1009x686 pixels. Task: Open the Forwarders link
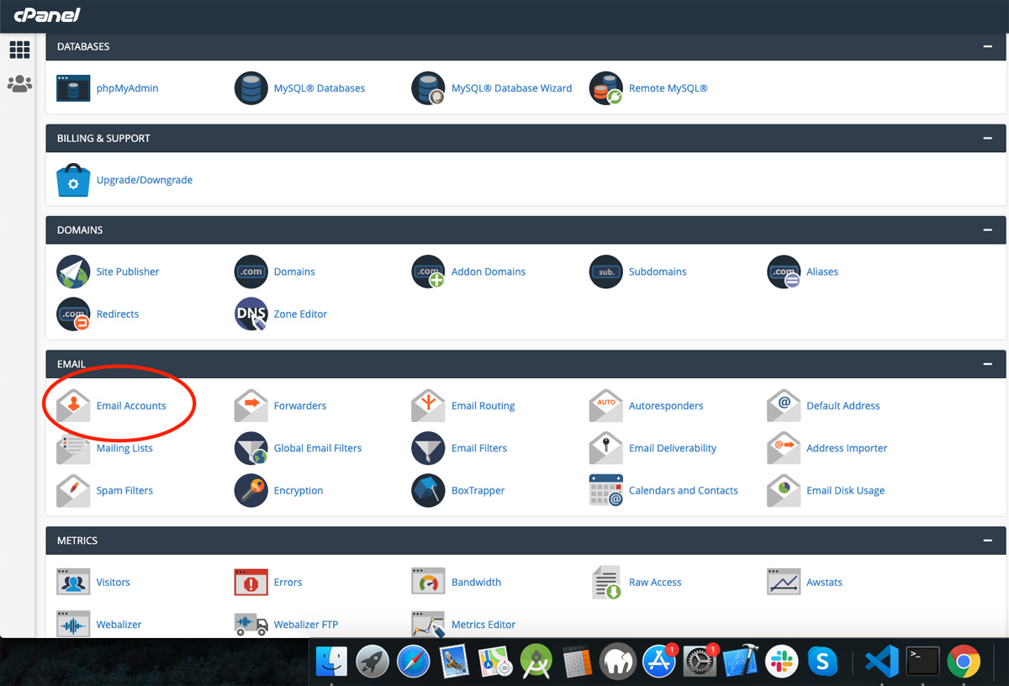299,406
